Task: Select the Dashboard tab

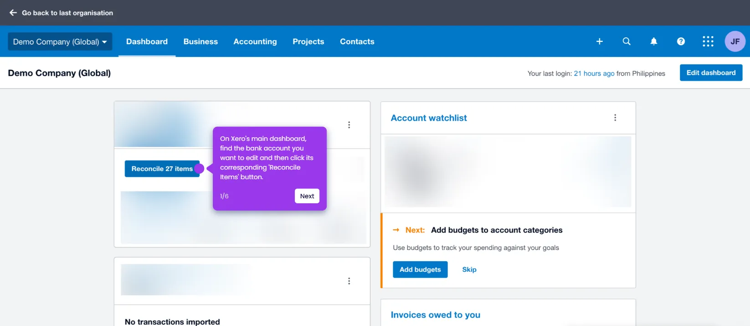Action: point(147,41)
